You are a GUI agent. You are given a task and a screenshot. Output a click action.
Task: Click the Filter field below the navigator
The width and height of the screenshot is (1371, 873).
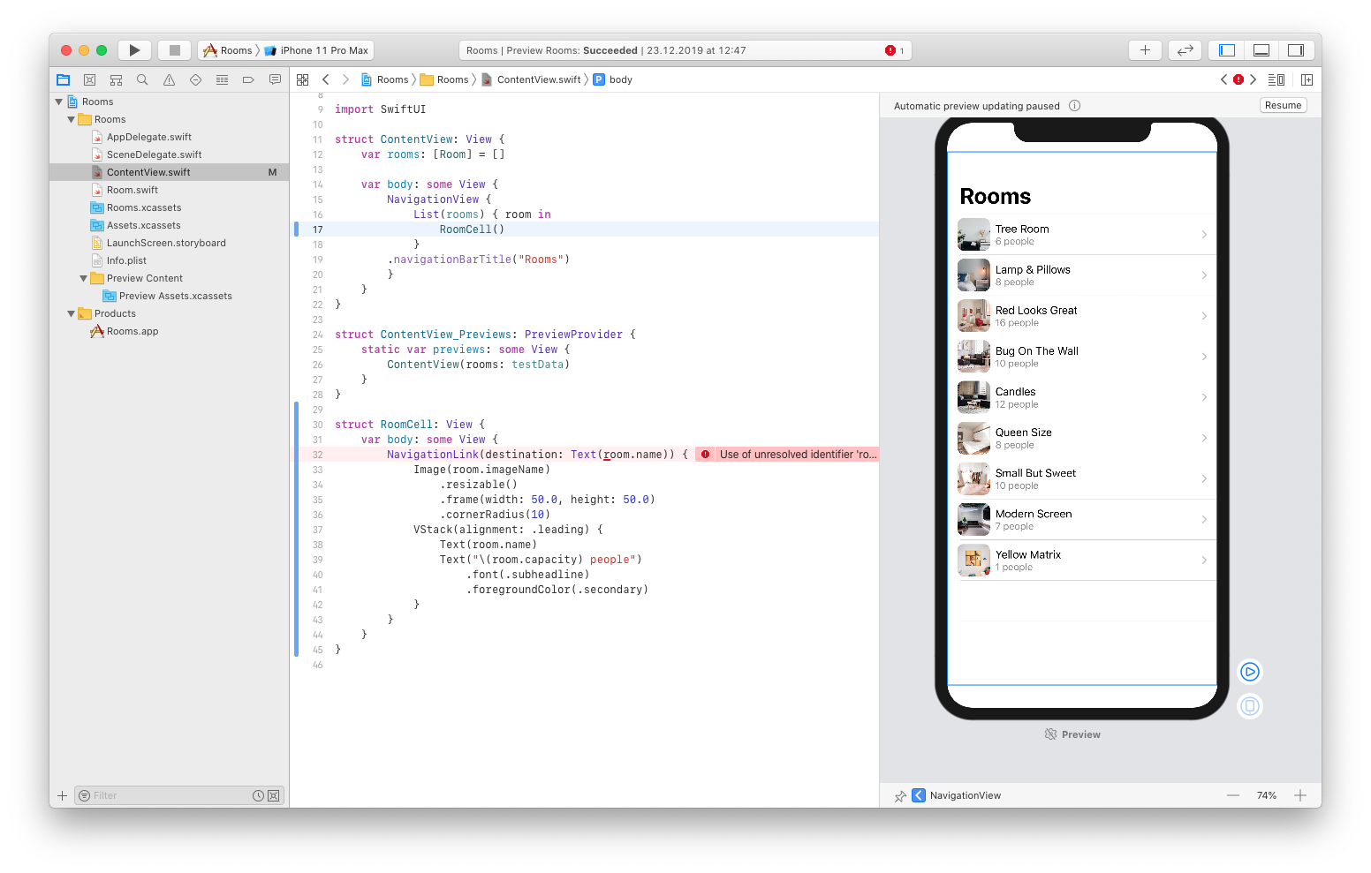tap(159, 794)
